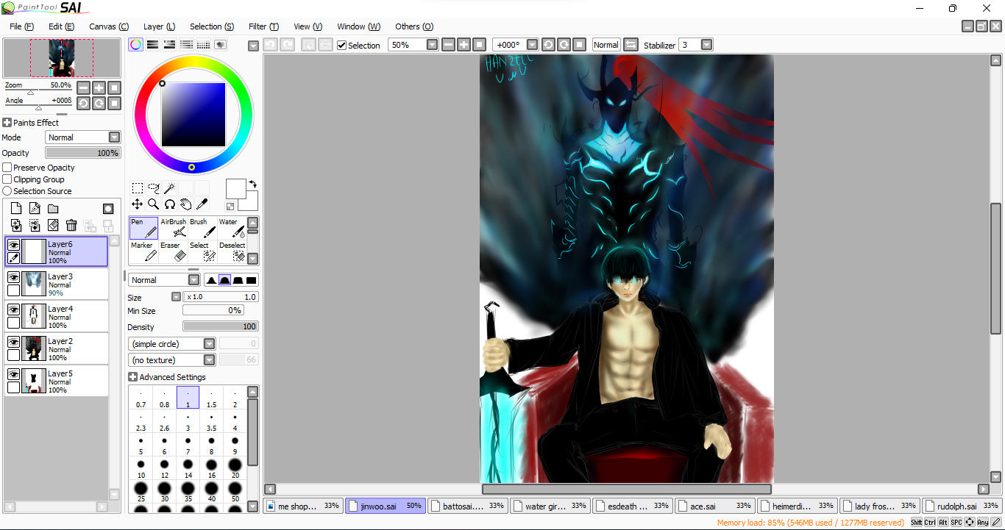Swap foreground and background colors
Image resolution: width=1005 pixels, height=530 pixels.
pos(252,185)
